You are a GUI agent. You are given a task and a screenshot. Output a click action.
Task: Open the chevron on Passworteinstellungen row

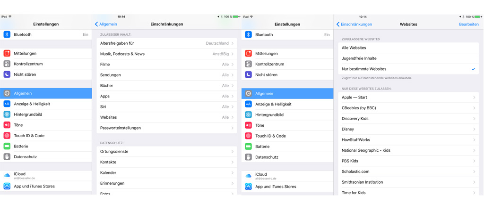(x=233, y=128)
